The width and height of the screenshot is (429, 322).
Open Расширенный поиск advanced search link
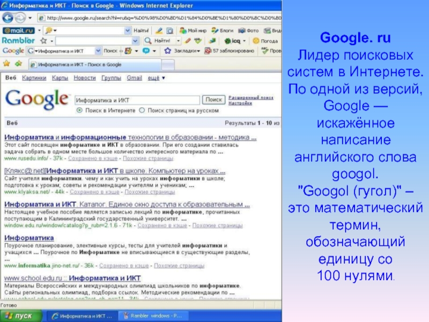pyautogui.click(x=251, y=98)
